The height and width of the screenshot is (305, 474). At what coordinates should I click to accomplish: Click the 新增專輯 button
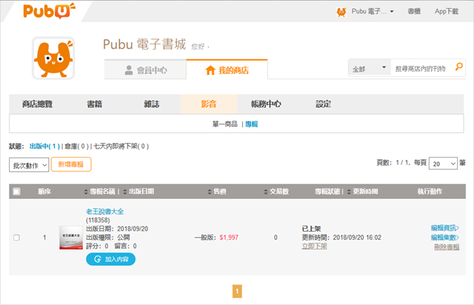[71, 164]
